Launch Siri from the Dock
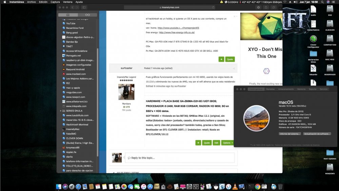339x191 pixels. coord(65,187)
